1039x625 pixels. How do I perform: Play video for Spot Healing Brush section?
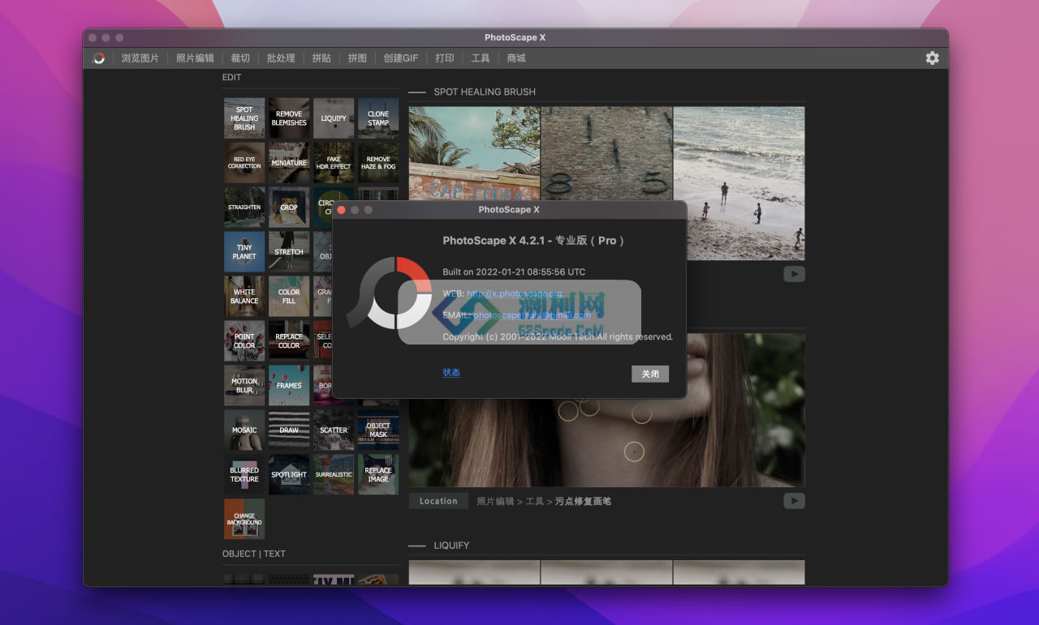click(x=794, y=274)
